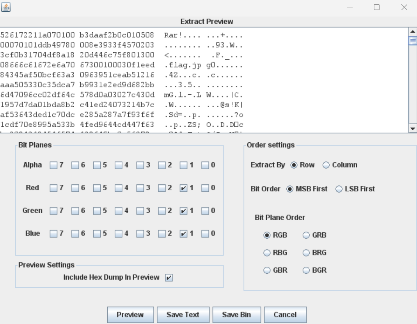Image resolution: width=417 pixels, height=324 pixels.
Task: Uncheck the Green bit plane 1 checkbox
Action: pos(183,211)
